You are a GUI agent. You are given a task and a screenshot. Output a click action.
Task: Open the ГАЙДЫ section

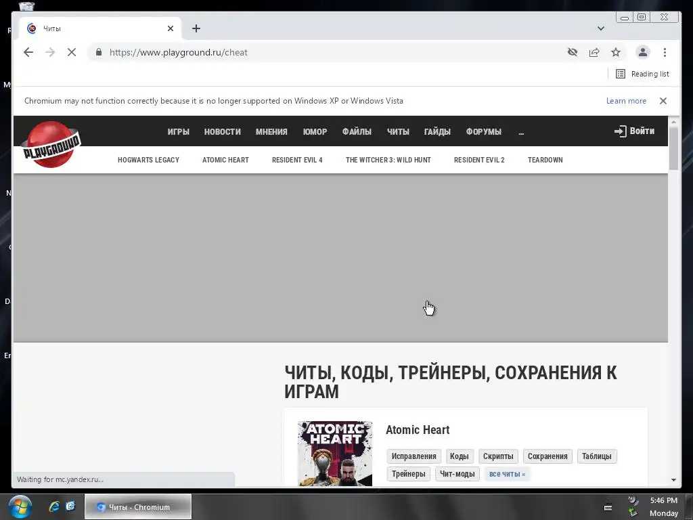[437, 132]
